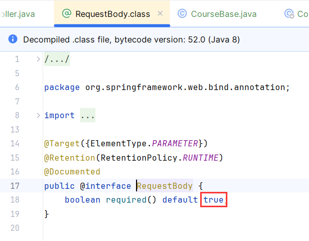Viewport: 309px width, 241px height.
Task: Click the package name org.springframework.web.bind.annotation
Action: (x=185, y=87)
